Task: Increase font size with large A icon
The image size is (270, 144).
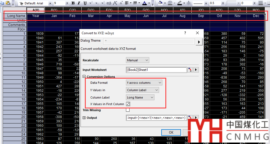Action: [x=115, y=3]
